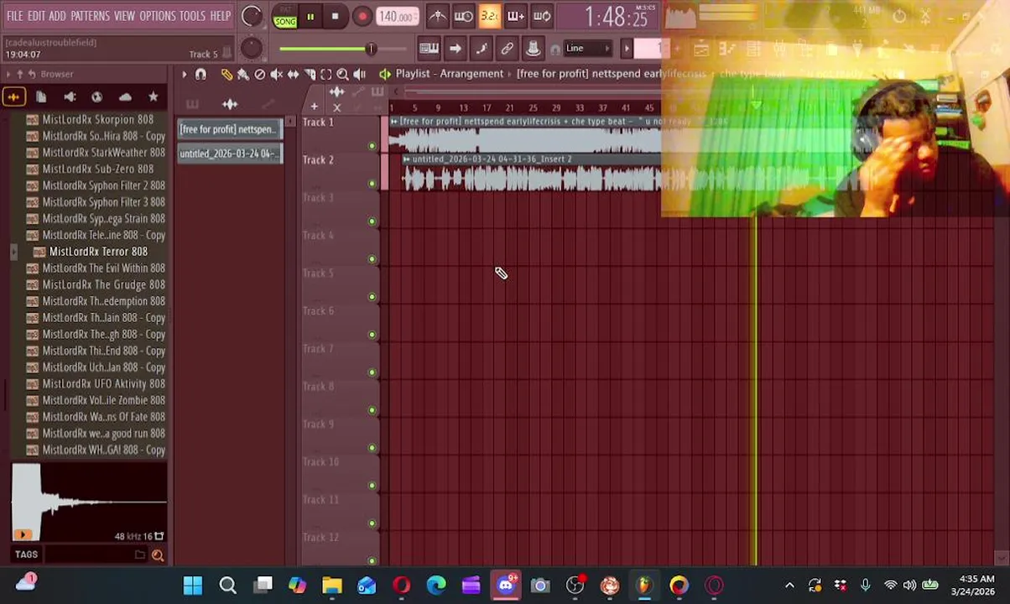Select the Slip tool in playlist toolbar

coord(293,75)
